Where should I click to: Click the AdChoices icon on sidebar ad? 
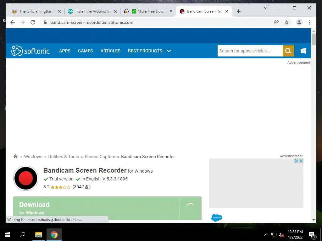point(296,161)
